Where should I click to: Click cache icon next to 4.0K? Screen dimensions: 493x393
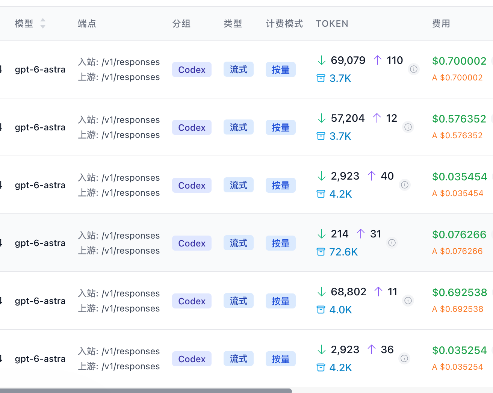click(x=321, y=310)
